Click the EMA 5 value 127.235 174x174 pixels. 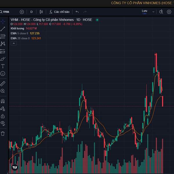[35, 33]
